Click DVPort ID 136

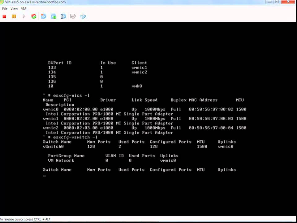pos(52,81)
